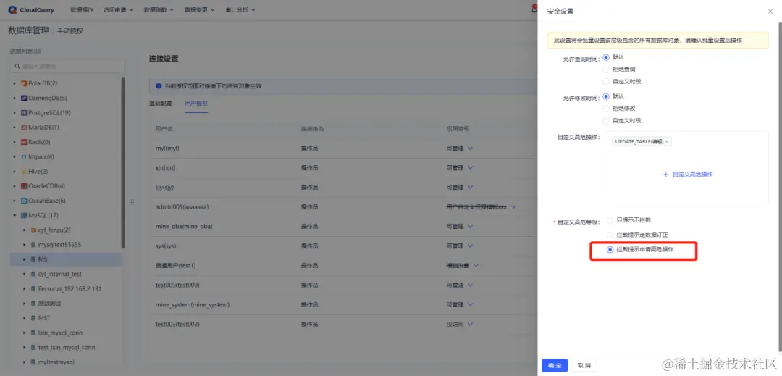Switch to the 用户授权 tab
The height and width of the screenshot is (376, 782).
click(196, 104)
